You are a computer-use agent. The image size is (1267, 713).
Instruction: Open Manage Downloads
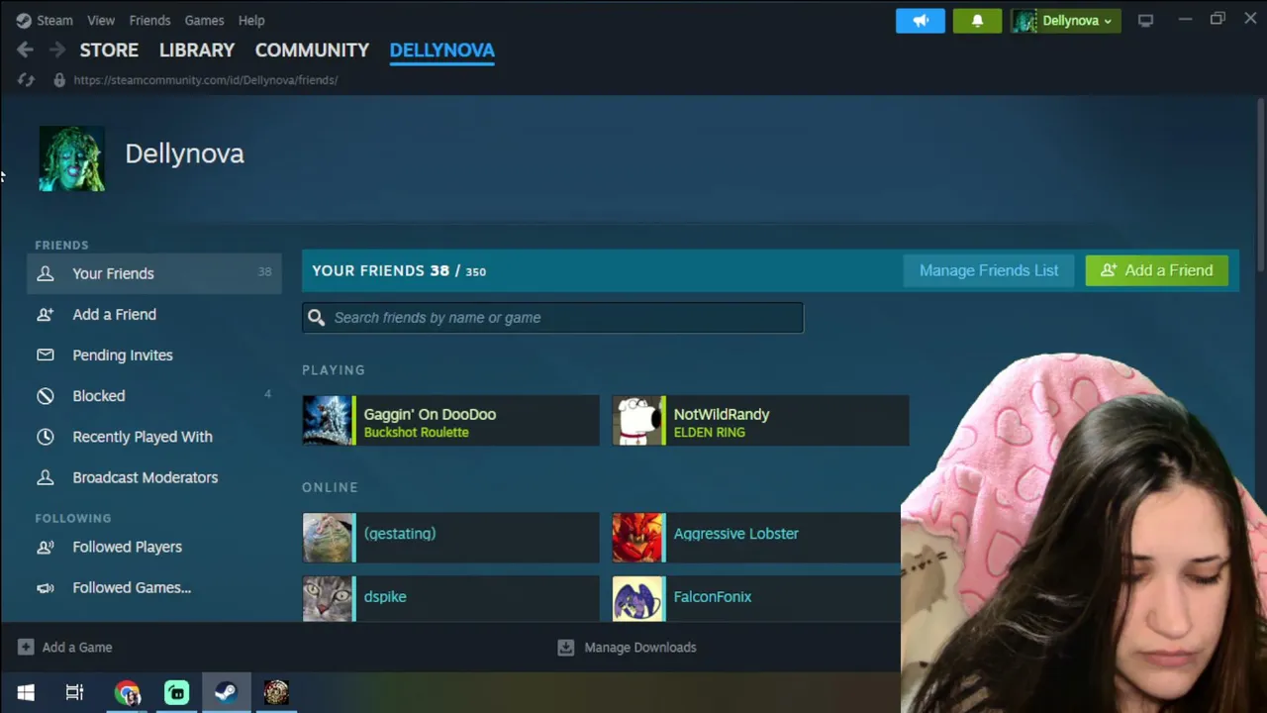[x=628, y=648]
